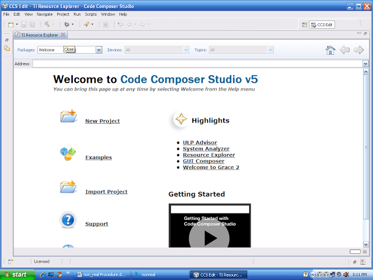The image size is (373, 280).
Task: Open the File menu
Action: tap(6, 14)
